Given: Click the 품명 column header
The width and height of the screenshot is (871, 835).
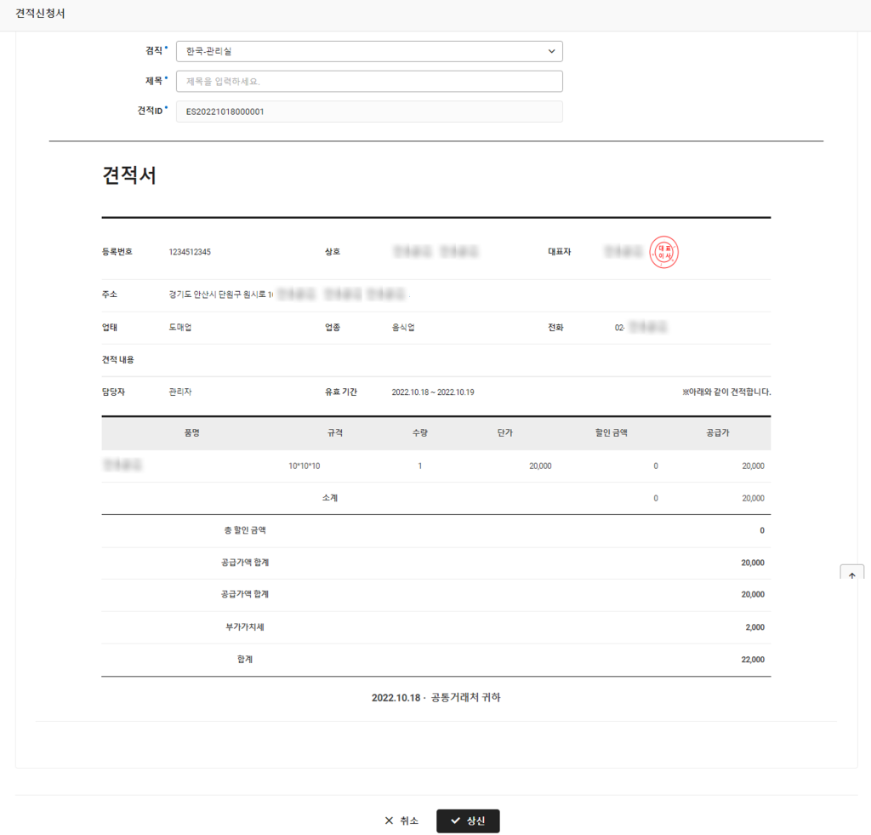Looking at the screenshot, I should tap(191, 433).
